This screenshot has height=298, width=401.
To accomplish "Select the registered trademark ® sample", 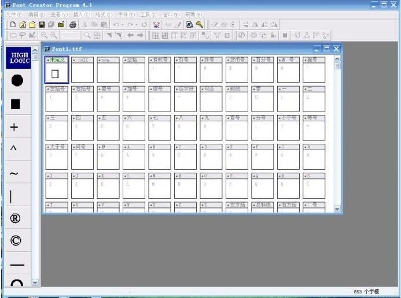I will click(16, 218).
